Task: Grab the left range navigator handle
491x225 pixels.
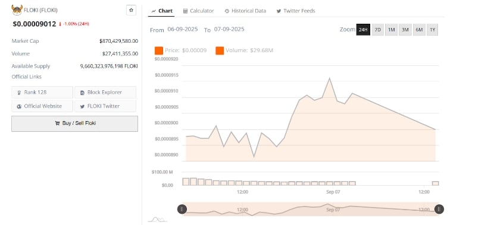Action: click(182, 209)
